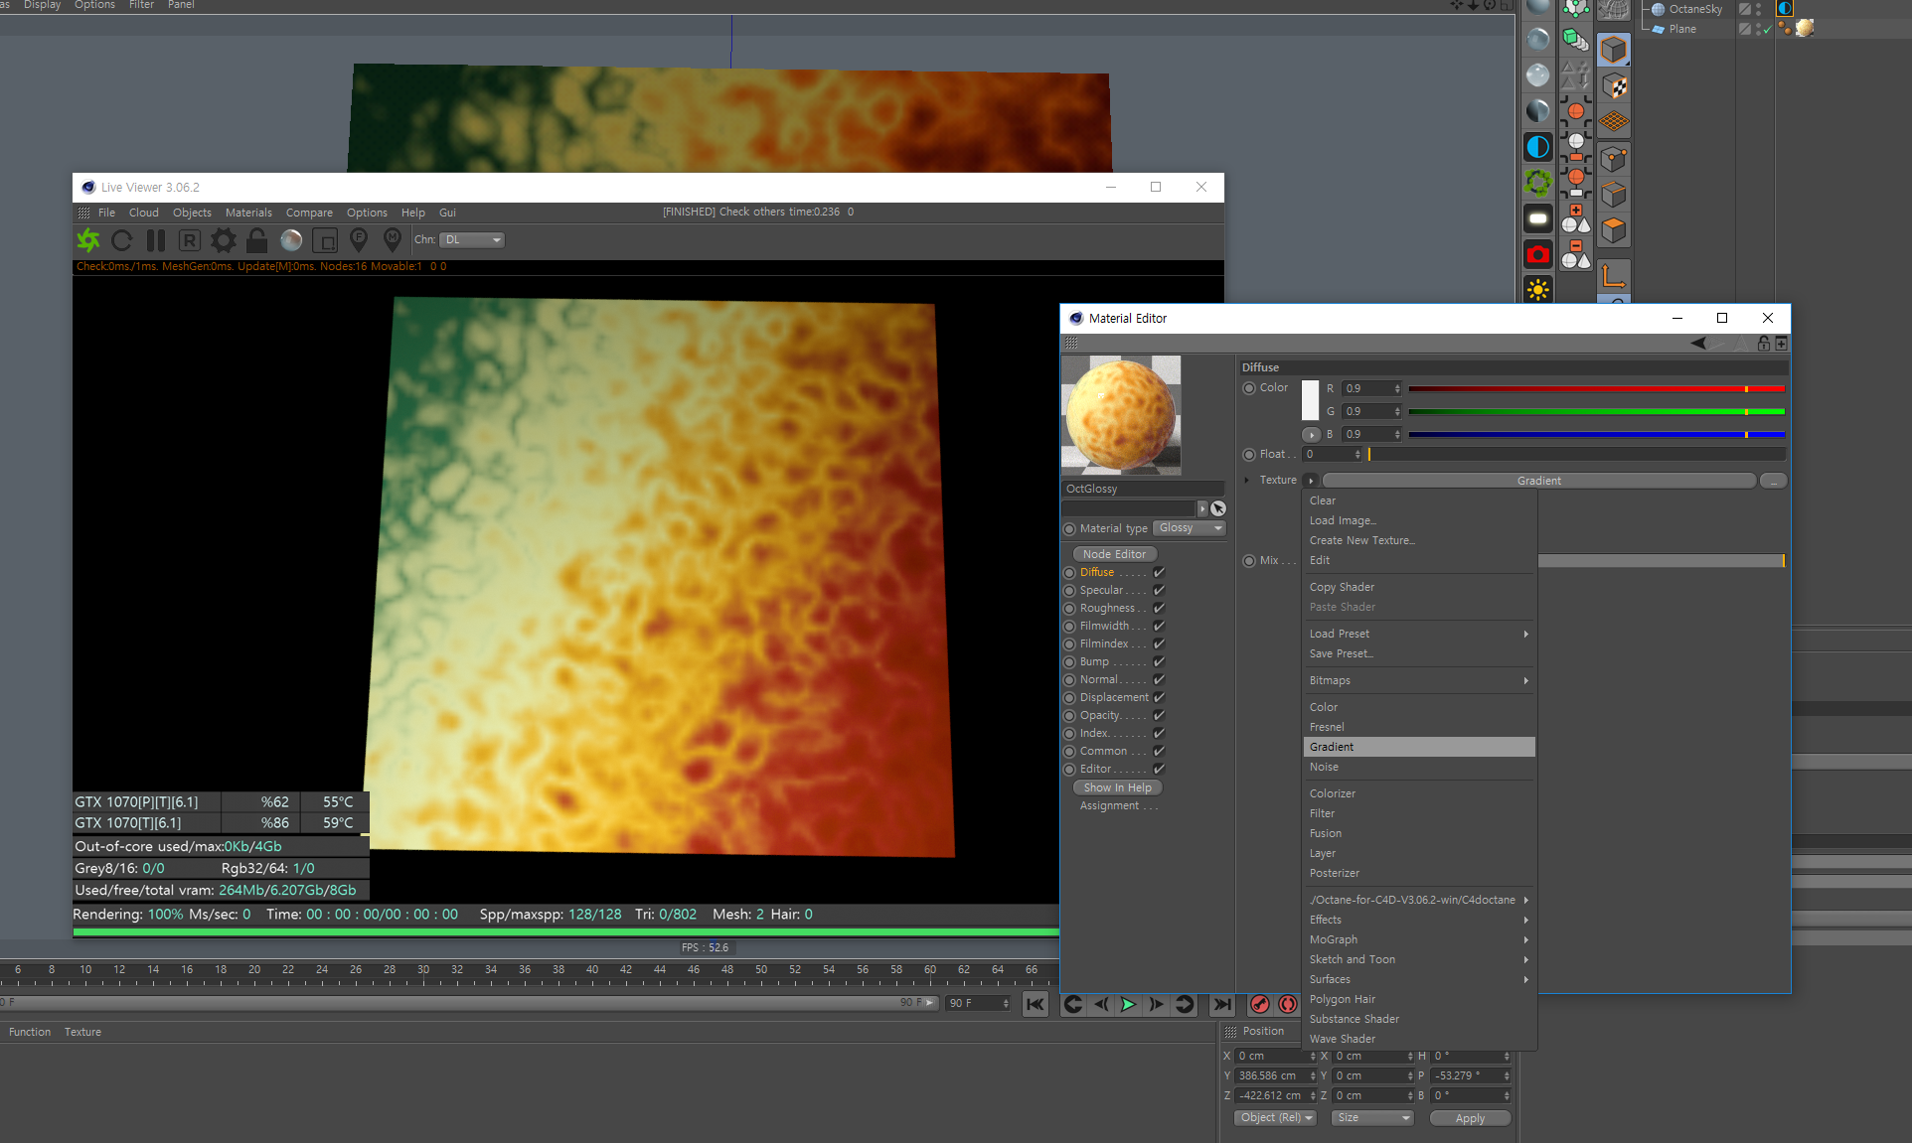
Task: Enable texture mode checkered cube icon
Action: pyautogui.click(x=1614, y=86)
